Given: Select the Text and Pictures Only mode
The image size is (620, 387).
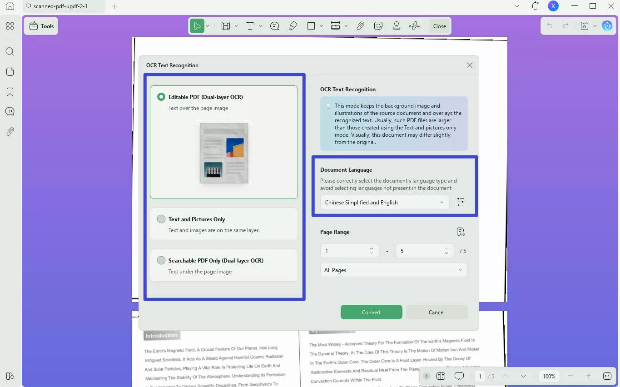Looking at the screenshot, I should coord(161,219).
